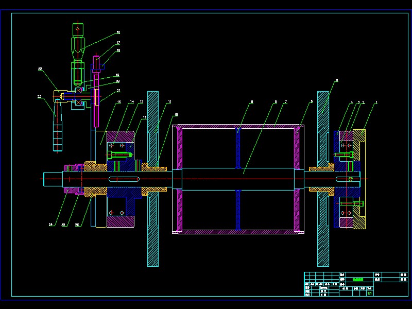The height and width of the screenshot is (309, 412).
Task: Select callout number 25
Action: click(63, 225)
